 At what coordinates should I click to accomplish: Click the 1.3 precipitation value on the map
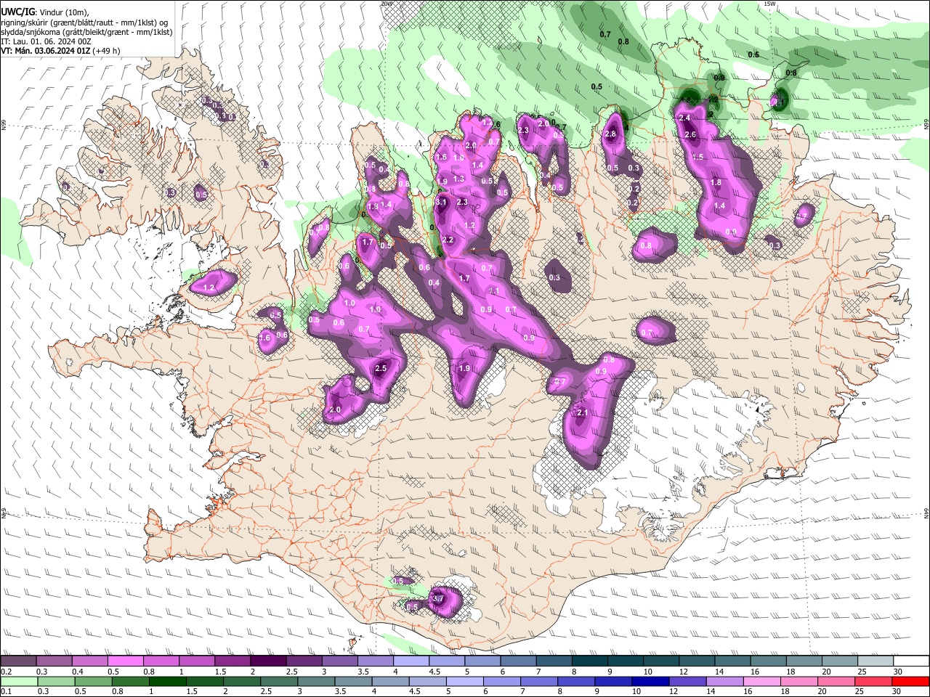coord(458,179)
